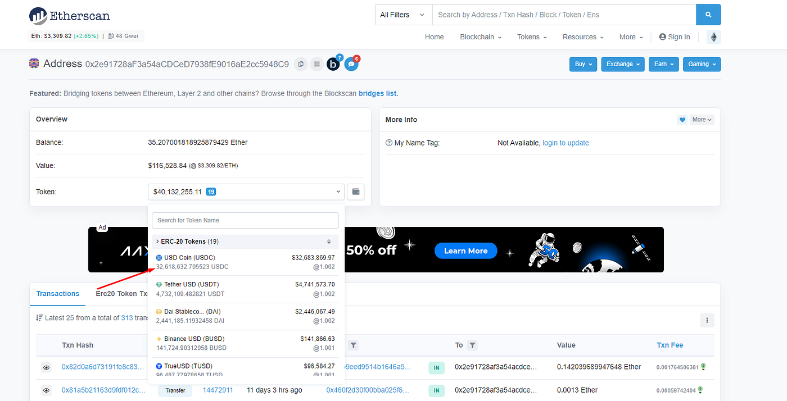Open the blue chat comments icon
This screenshot has height=401, width=787.
coord(351,64)
